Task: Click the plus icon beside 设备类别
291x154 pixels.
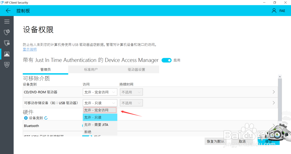Action: pyautogui.click(x=26, y=118)
